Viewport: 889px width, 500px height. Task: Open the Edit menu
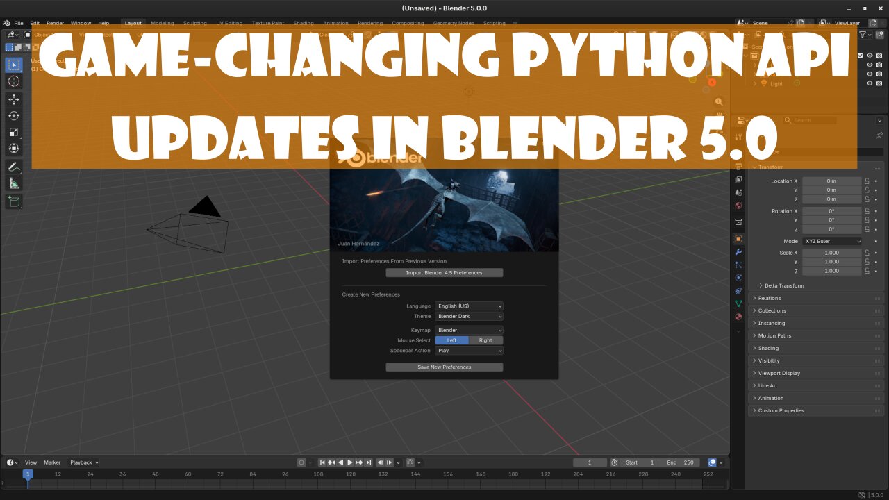tap(35, 23)
